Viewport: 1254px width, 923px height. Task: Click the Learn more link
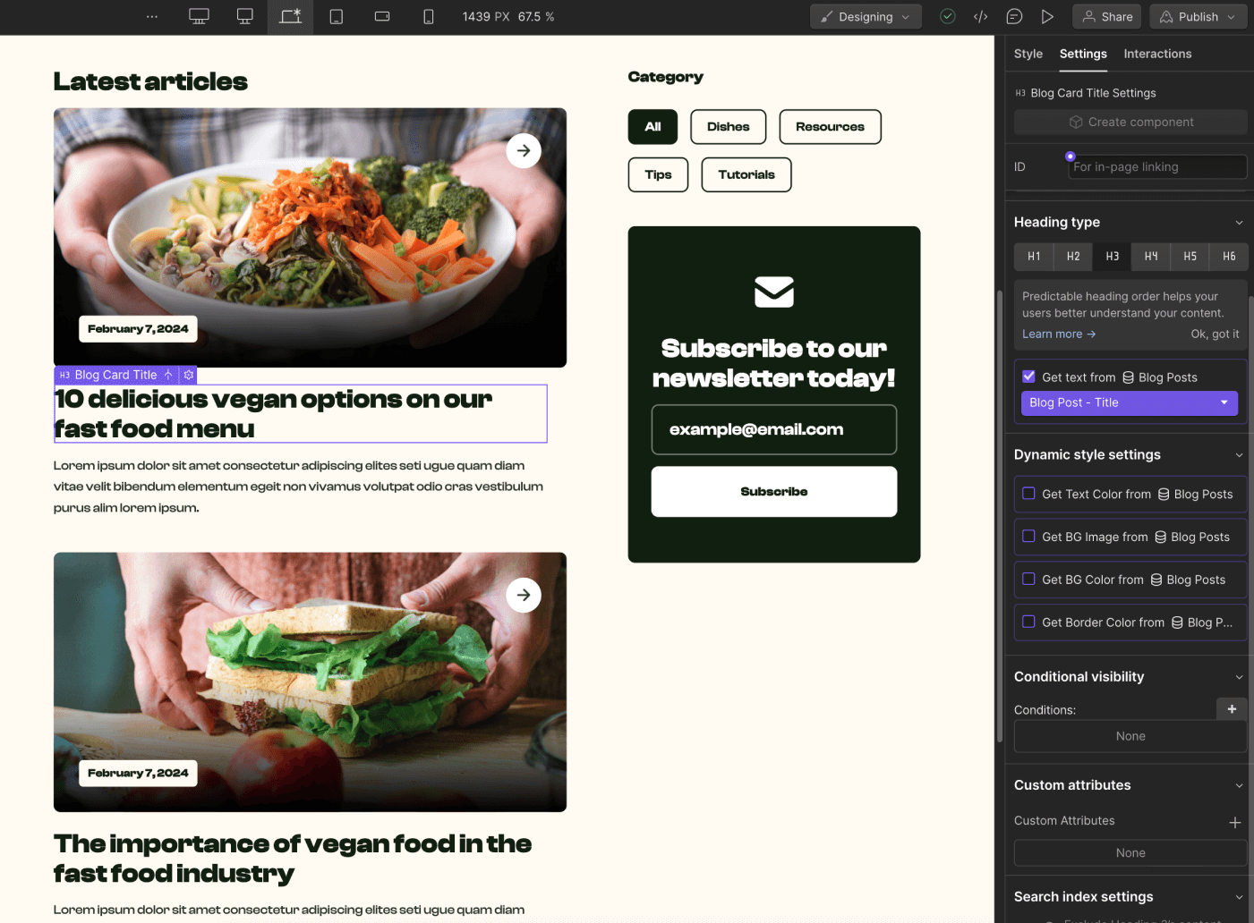tap(1059, 334)
